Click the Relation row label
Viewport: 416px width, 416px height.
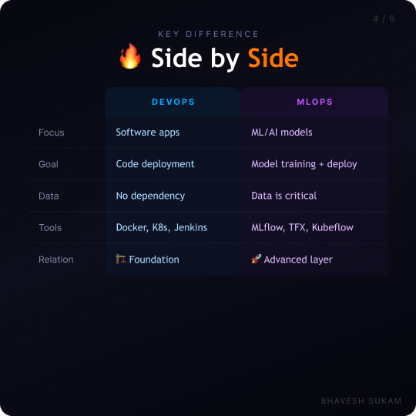click(56, 260)
